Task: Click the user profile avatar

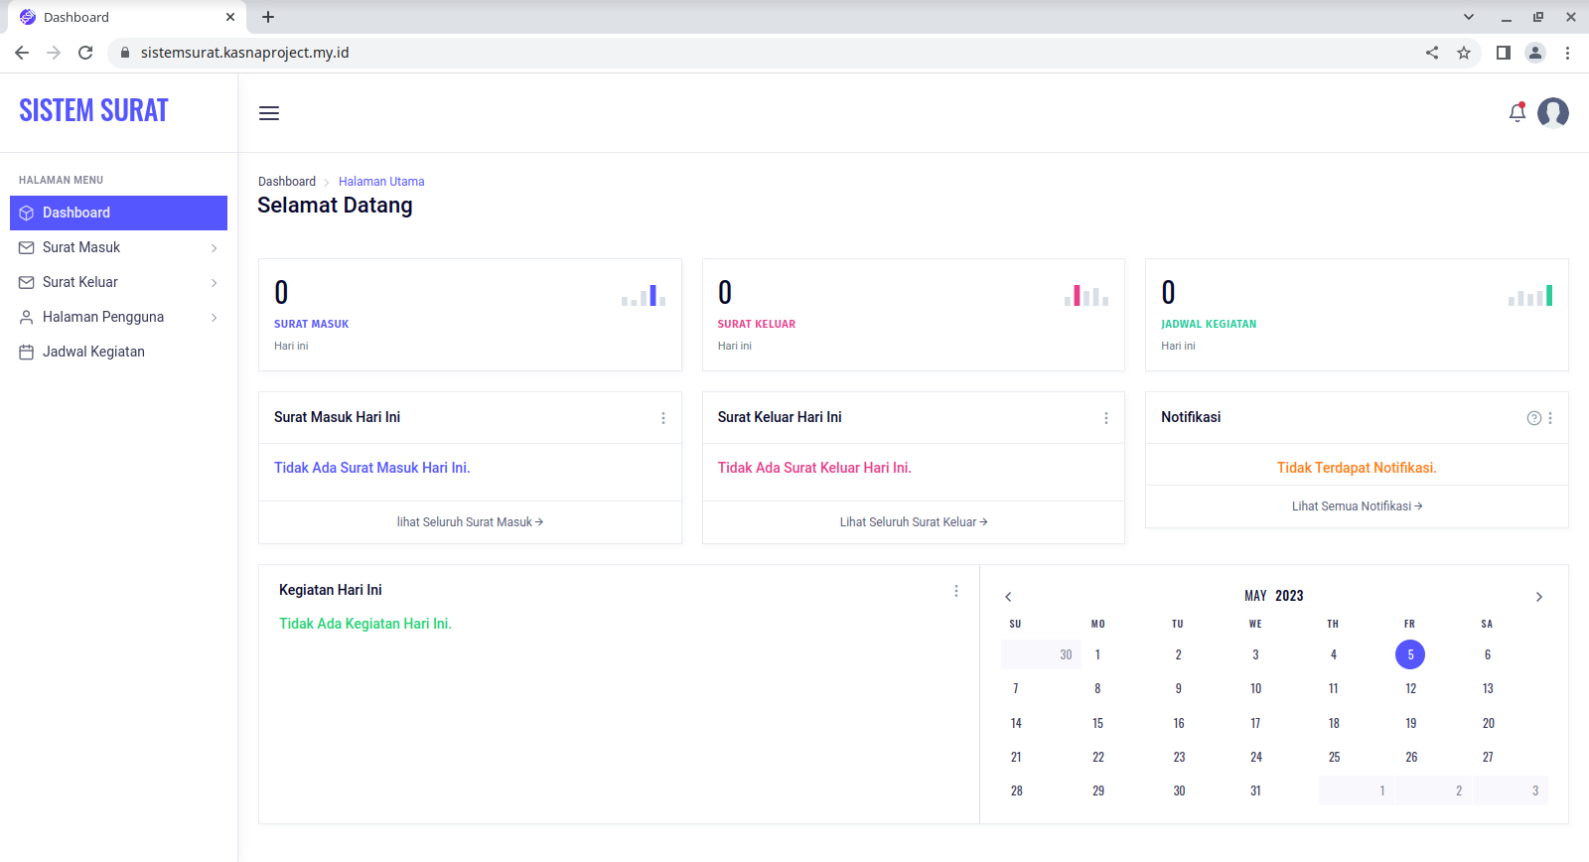Action: coord(1552,113)
